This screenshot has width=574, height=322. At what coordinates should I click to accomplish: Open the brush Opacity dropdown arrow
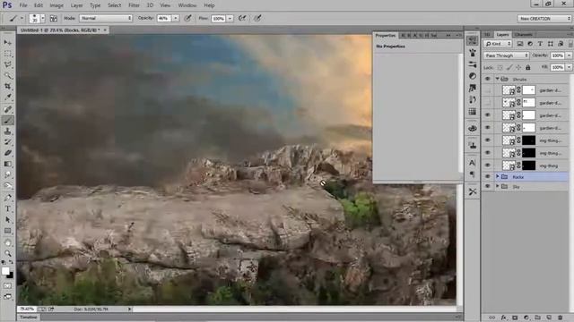pyautogui.click(x=176, y=18)
